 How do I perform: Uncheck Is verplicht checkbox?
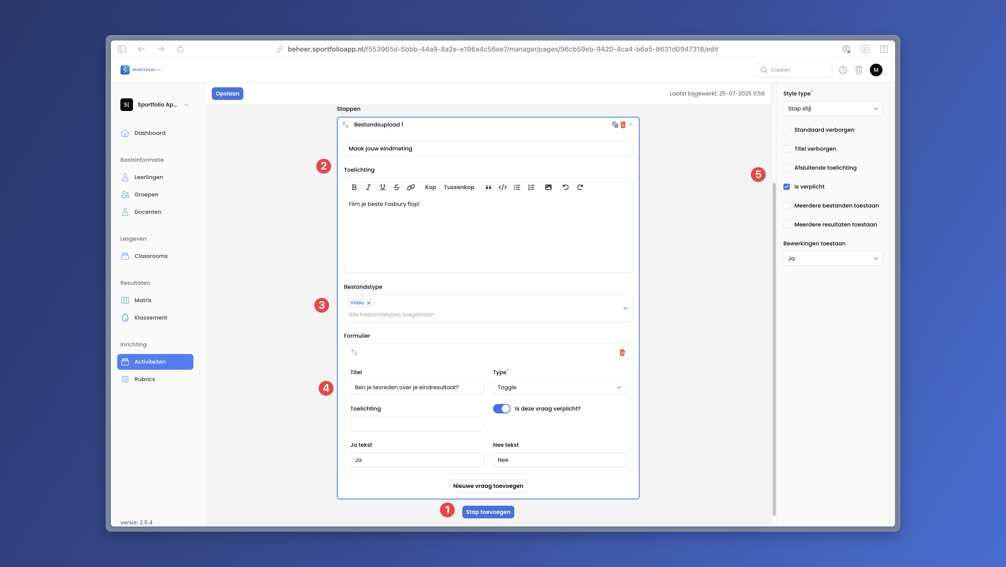pyautogui.click(x=787, y=187)
